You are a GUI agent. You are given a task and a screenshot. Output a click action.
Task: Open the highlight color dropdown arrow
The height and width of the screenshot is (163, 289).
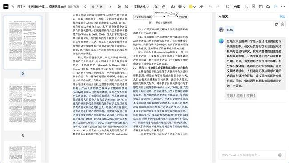point(195,7)
